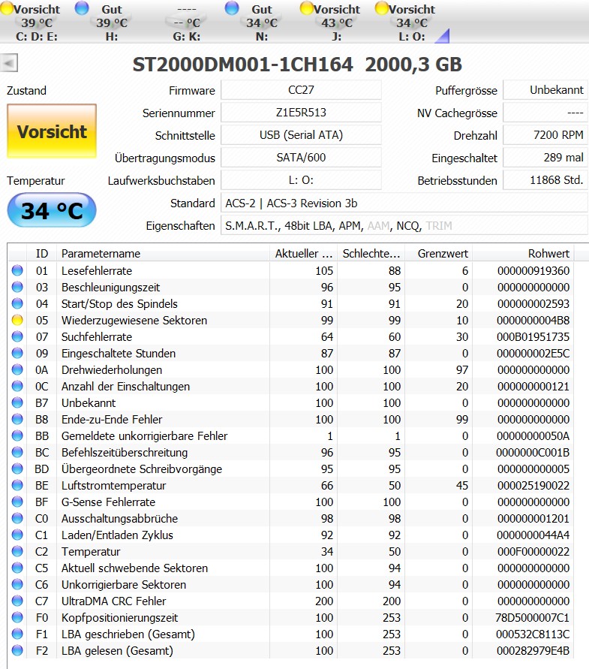
Task: Select the raw value 0000000004B8
Action: [533, 321]
